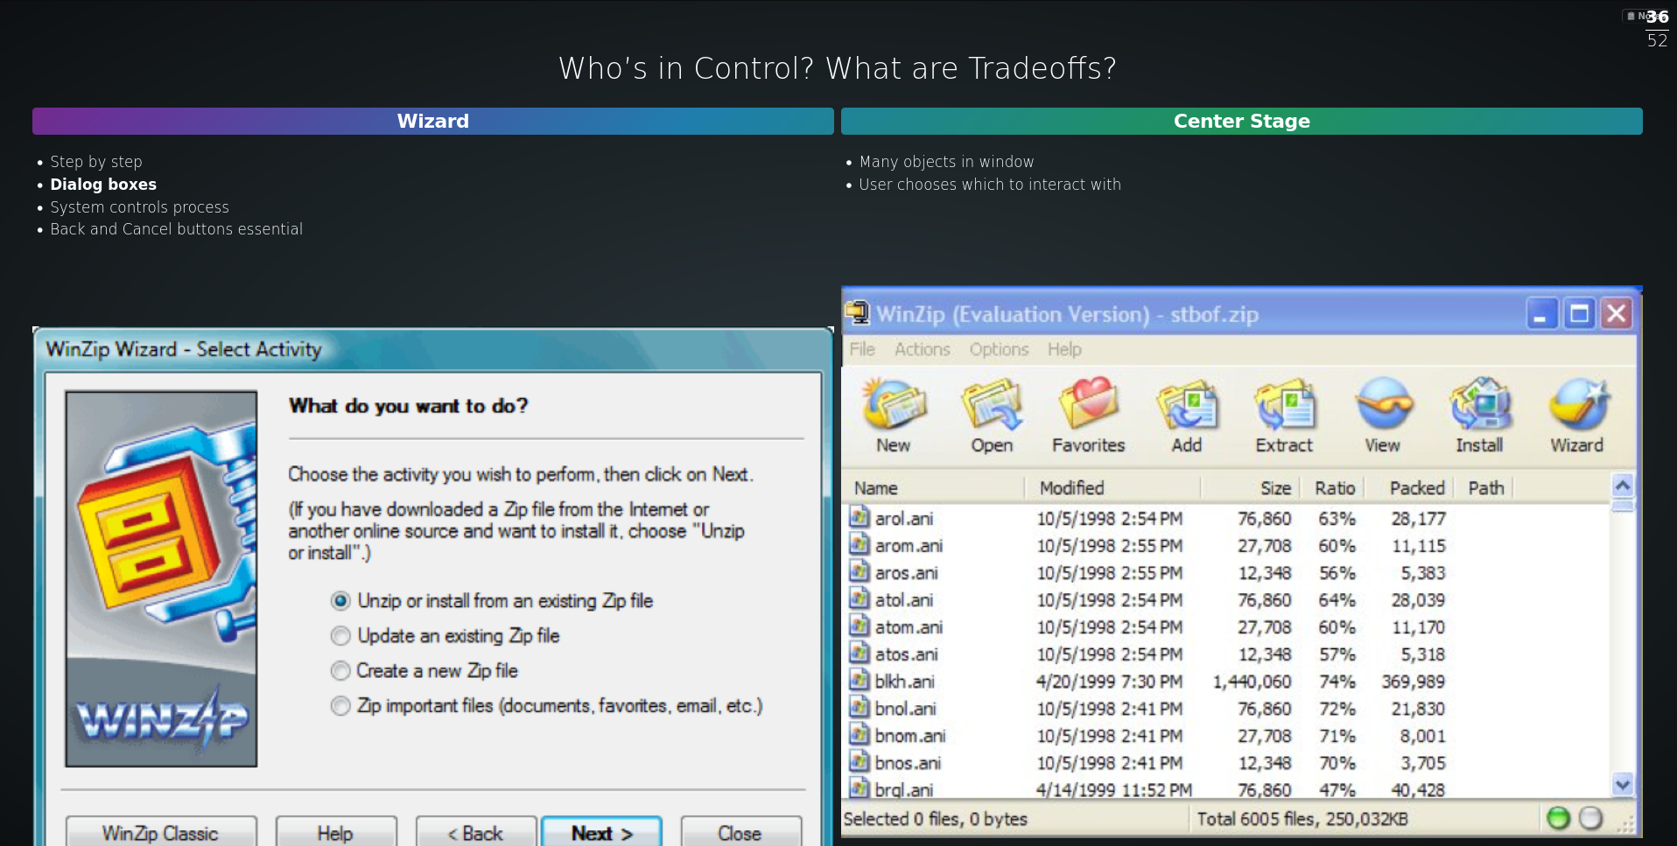This screenshot has width=1677, height=846.
Task: Launch the Wizard from WinZip toolbar
Action: click(x=1577, y=416)
